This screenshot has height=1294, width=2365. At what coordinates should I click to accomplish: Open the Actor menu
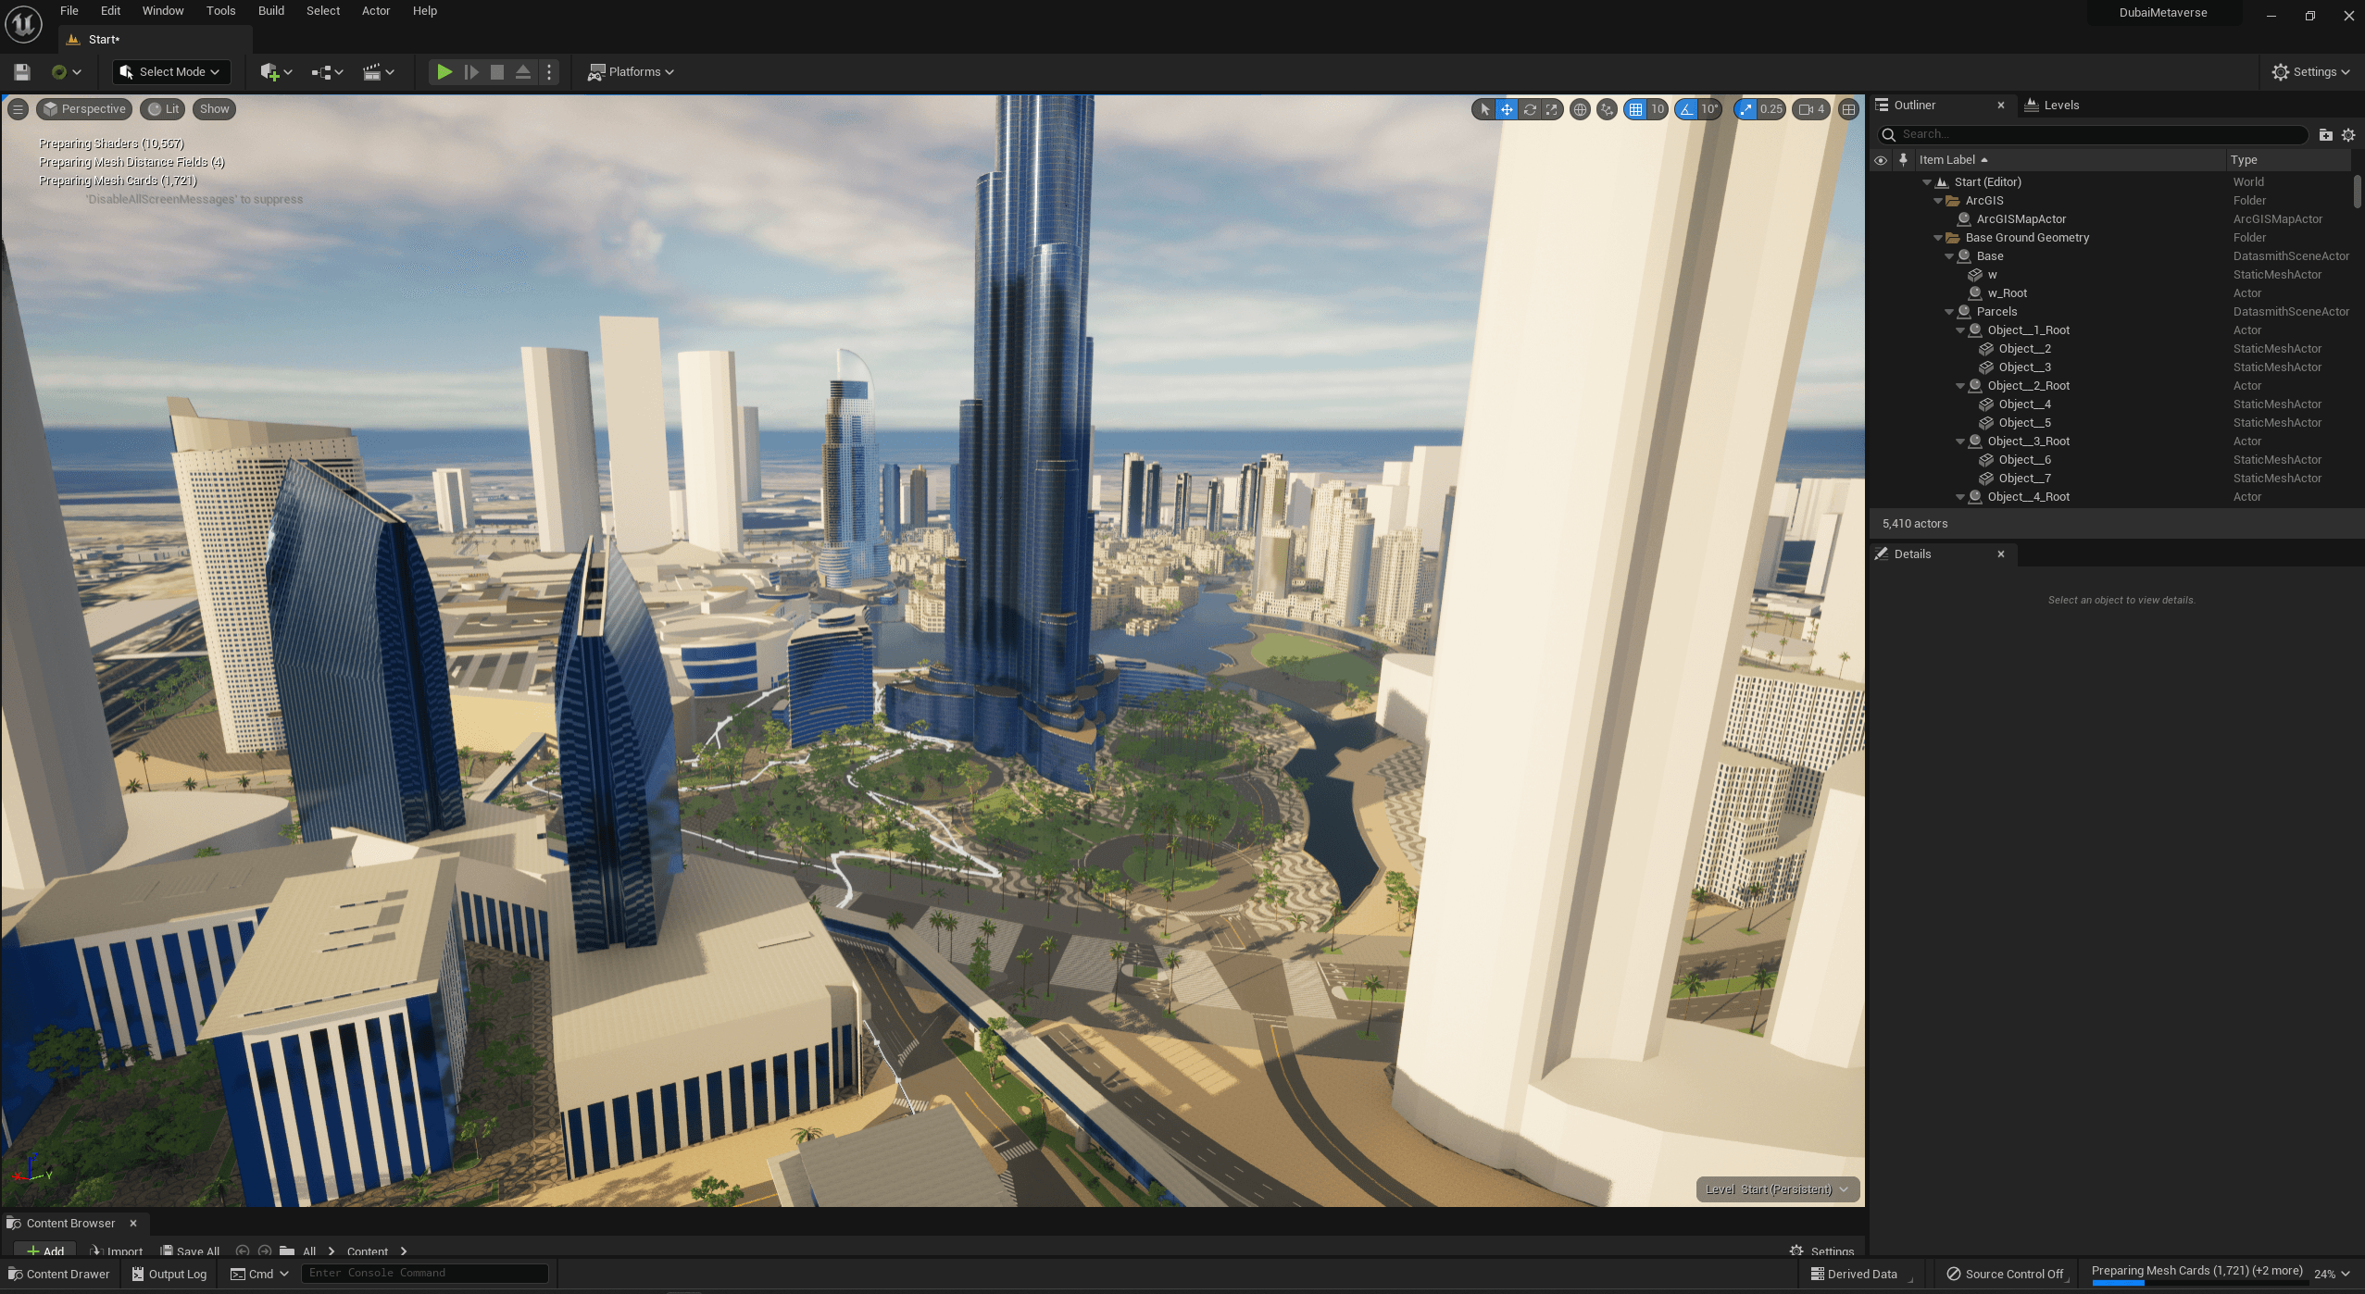coord(376,11)
